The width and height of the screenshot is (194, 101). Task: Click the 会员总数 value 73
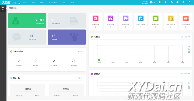[x=74, y=61]
